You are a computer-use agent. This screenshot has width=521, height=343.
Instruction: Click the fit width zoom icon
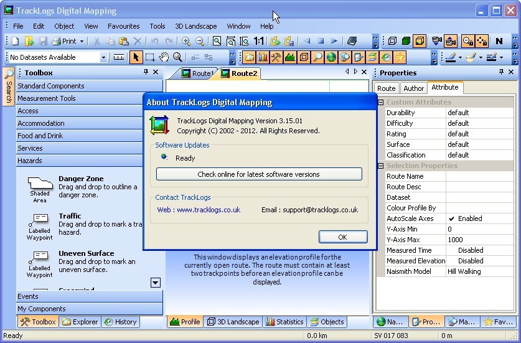230,41
